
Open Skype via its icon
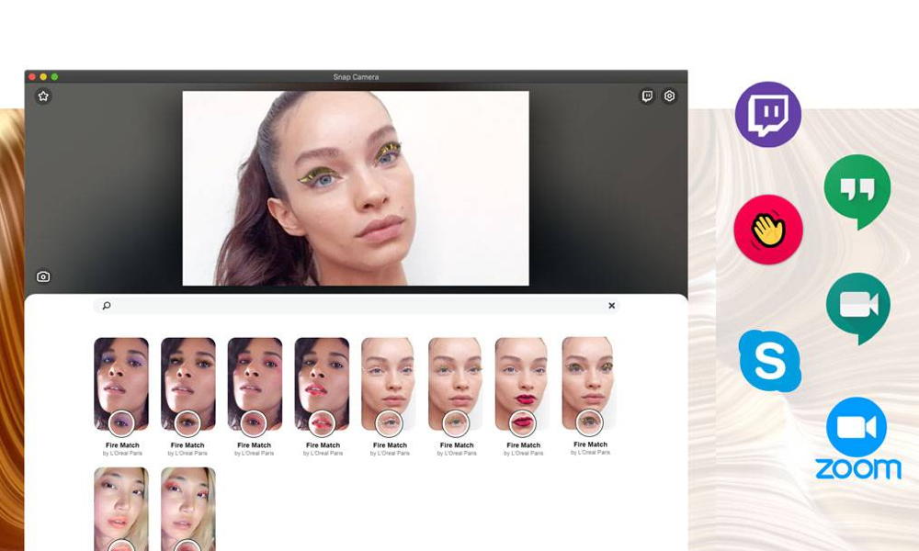coord(770,362)
